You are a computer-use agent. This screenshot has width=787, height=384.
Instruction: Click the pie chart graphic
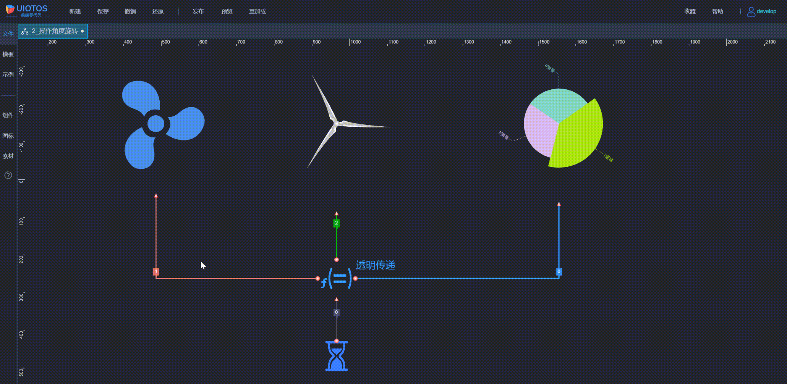click(x=563, y=127)
